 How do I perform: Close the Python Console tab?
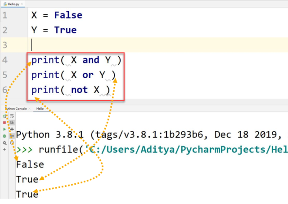(x=30, y=109)
